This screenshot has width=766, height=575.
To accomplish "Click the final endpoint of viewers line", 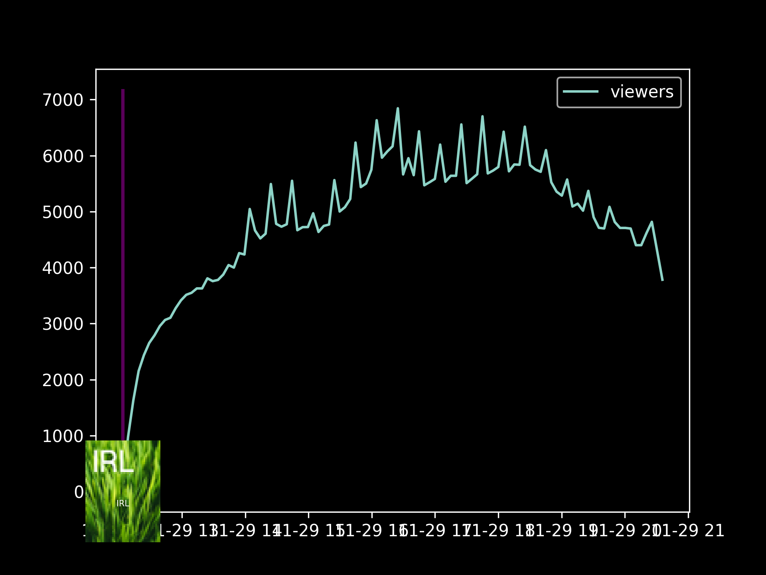I will (x=662, y=280).
